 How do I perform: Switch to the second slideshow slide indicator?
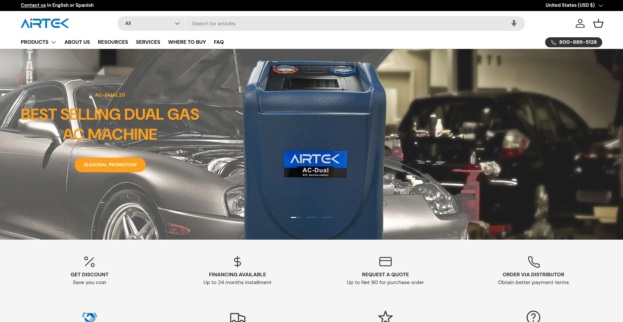pos(311,217)
